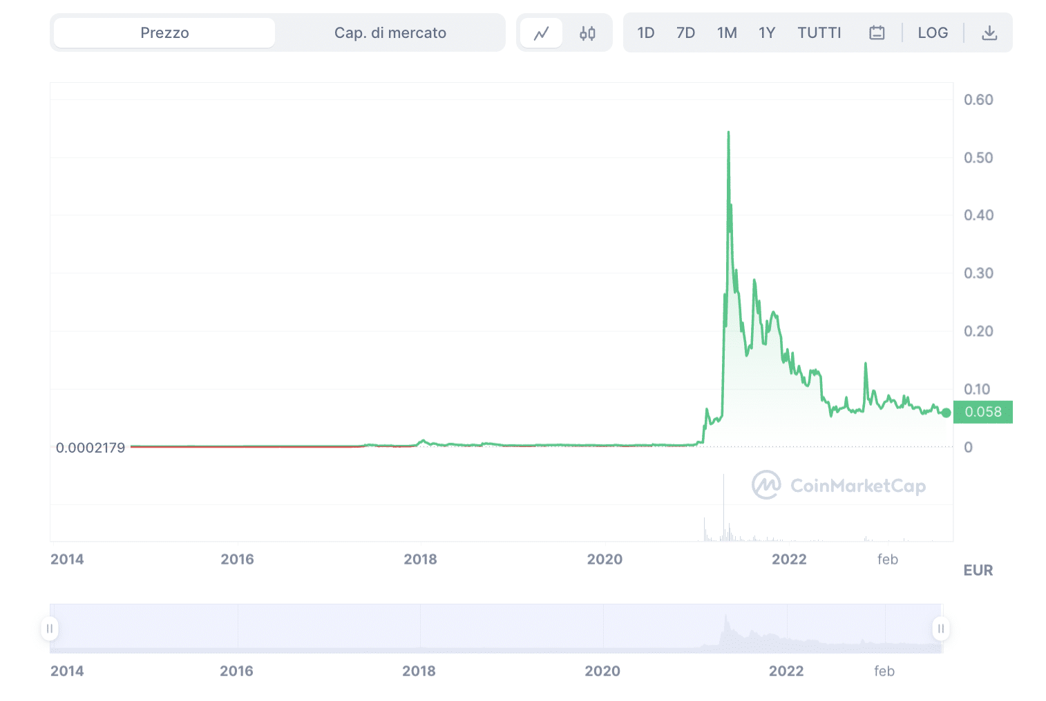Click the 2018 label on the mini-map axis
The width and height of the screenshot is (1046, 701).
point(420,670)
